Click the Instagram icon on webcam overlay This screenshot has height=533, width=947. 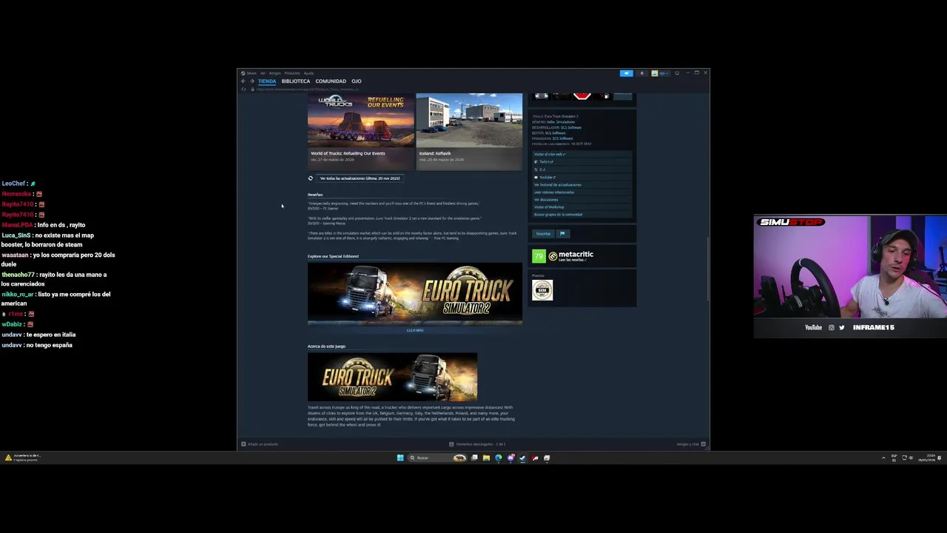[x=832, y=327]
